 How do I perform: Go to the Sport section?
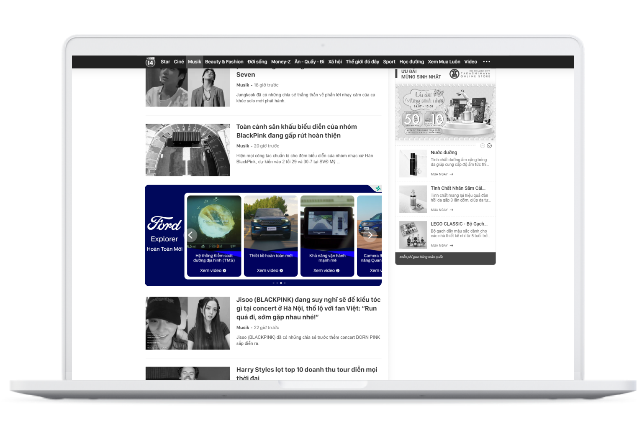[x=389, y=62]
